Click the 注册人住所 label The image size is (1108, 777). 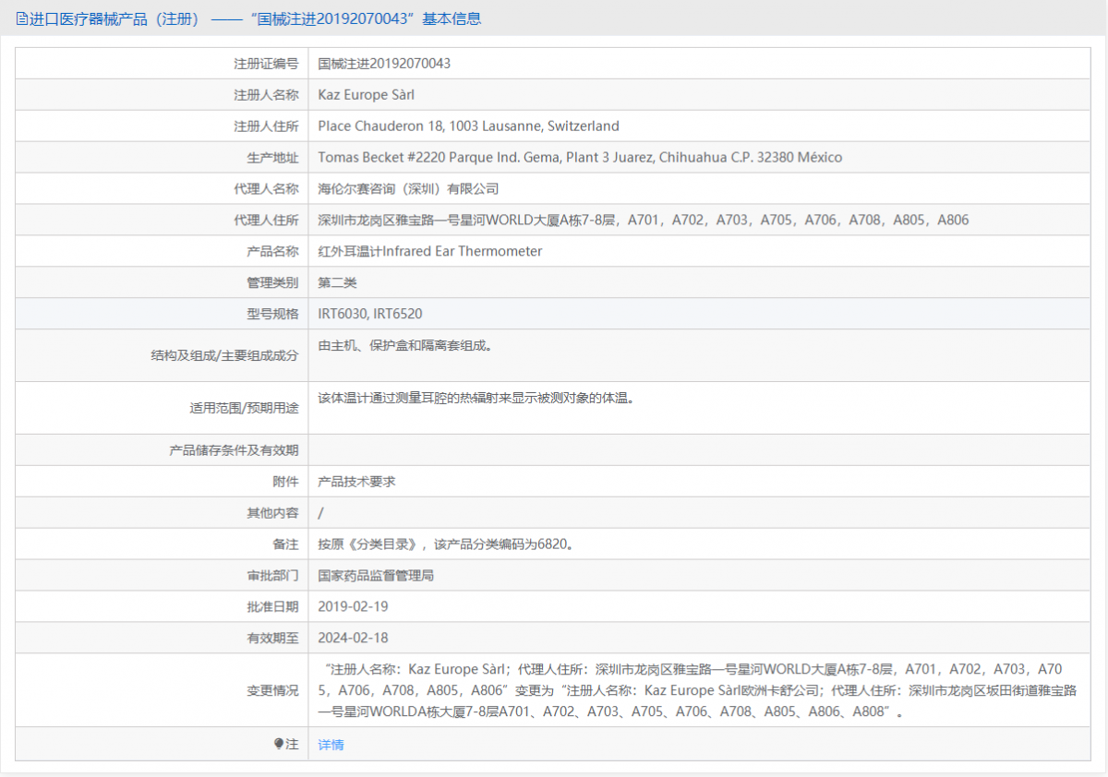(266, 126)
